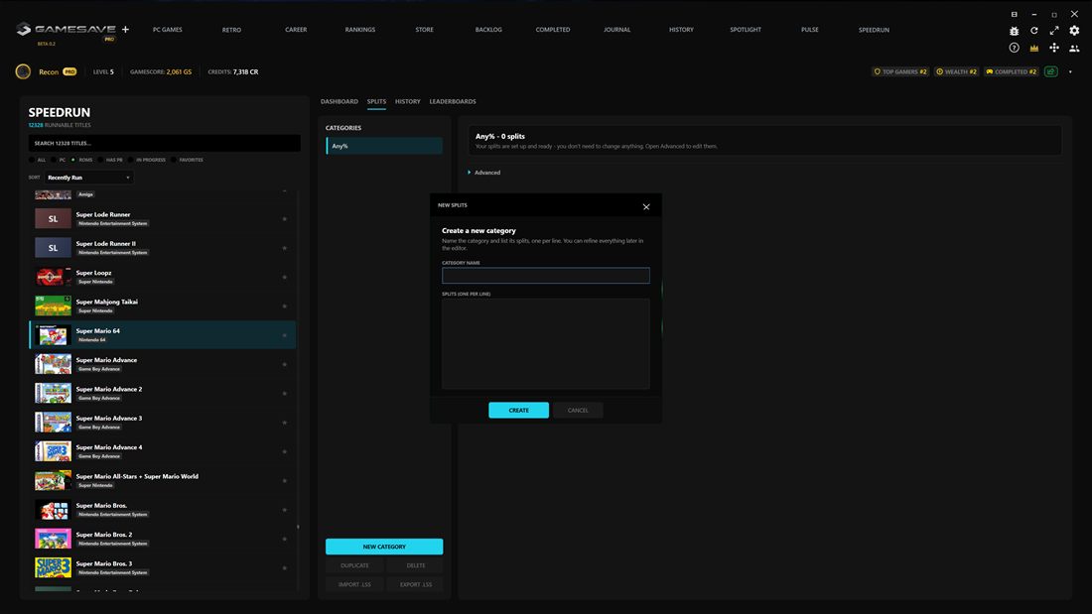
Task: Go to the BACKLOG page
Action: 488,30
